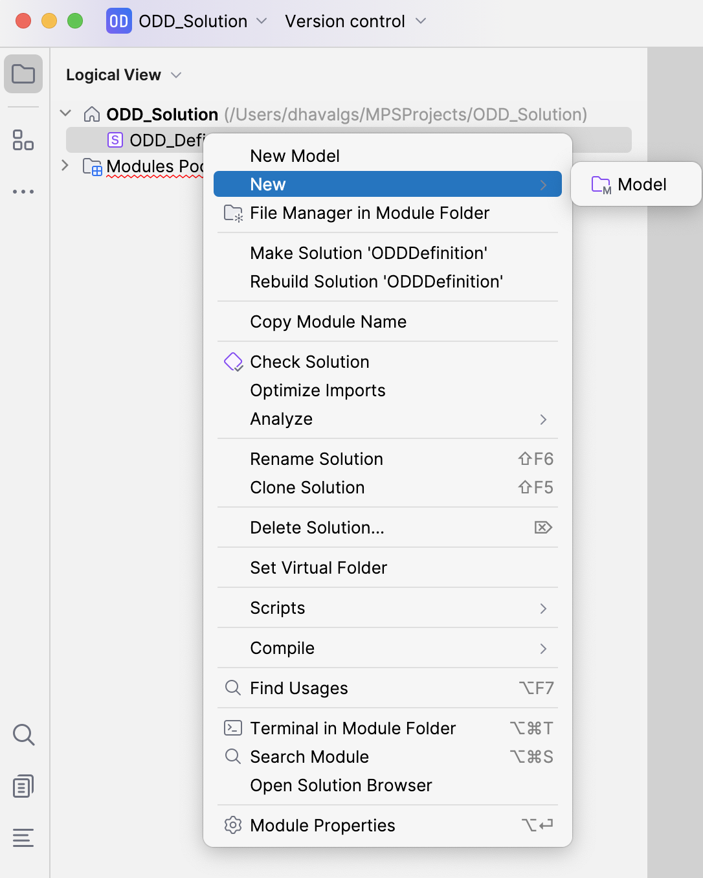Click Terminal in Module Folder
The width and height of the screenshot is (703, 878).
[353, 728]
